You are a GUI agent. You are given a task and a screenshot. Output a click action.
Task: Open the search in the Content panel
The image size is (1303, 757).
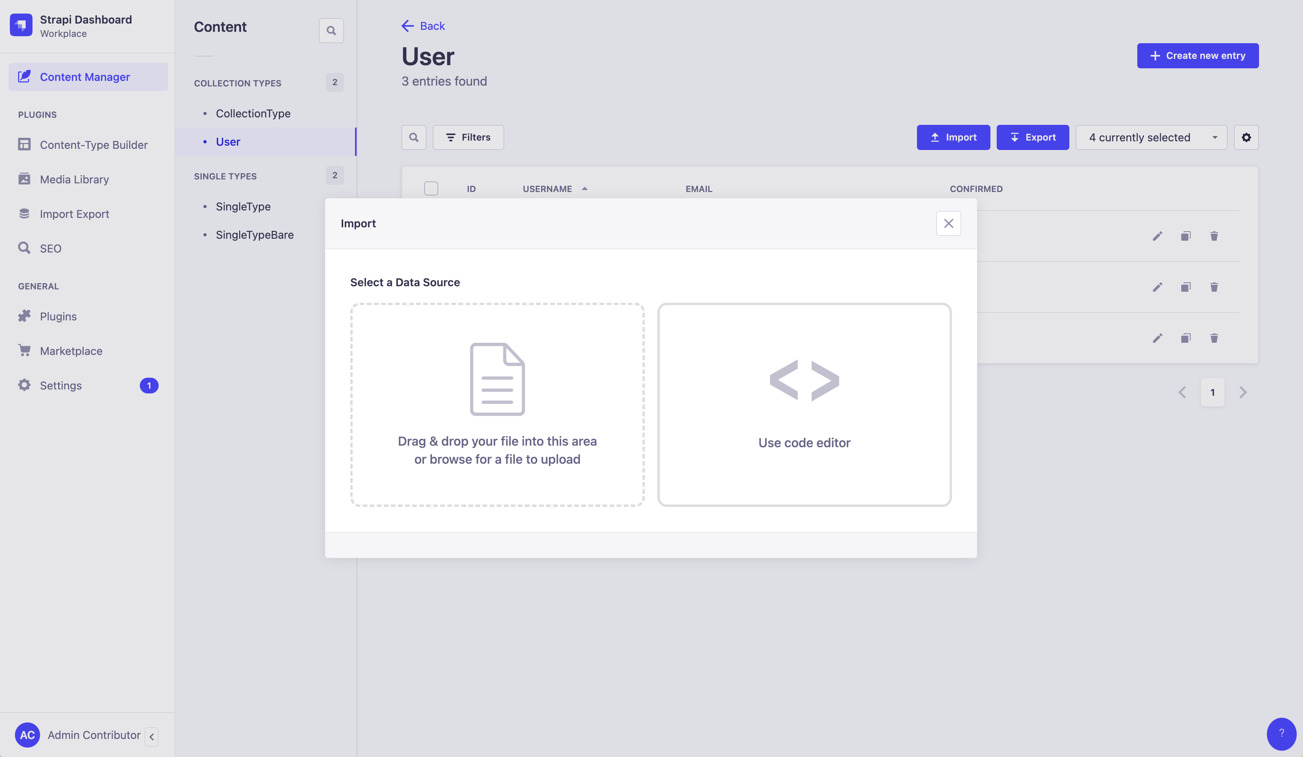[331, 30]
